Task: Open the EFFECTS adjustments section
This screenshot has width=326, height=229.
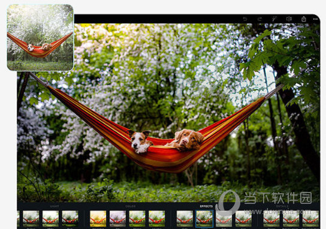Action: (x=206, y=206)
